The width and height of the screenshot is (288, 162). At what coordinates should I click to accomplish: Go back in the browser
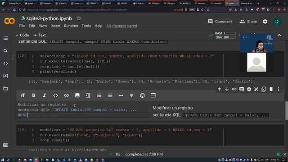[x=4, y=9]
